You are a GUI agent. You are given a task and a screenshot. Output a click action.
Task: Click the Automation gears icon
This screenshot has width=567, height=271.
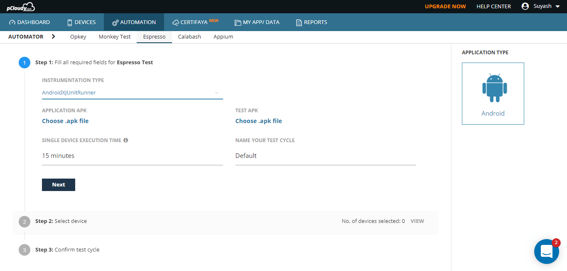coord(115,22)
